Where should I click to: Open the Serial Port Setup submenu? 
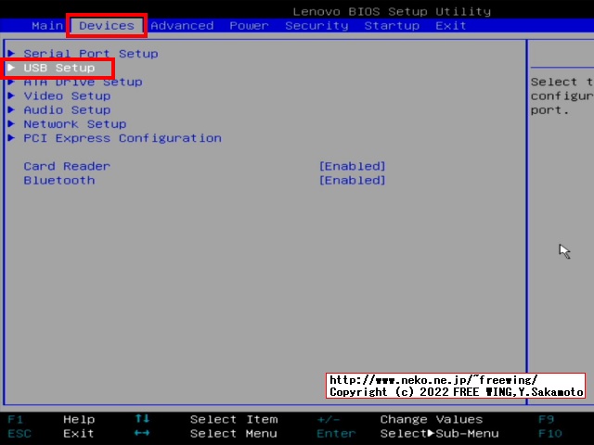pos(90,54)
